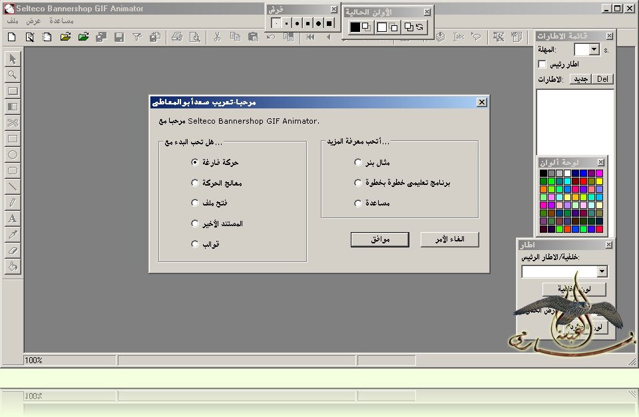This screenshot has height=417, width=639.
Task: Select the معالج الحركة radio option
Action: tap(195, 183)
